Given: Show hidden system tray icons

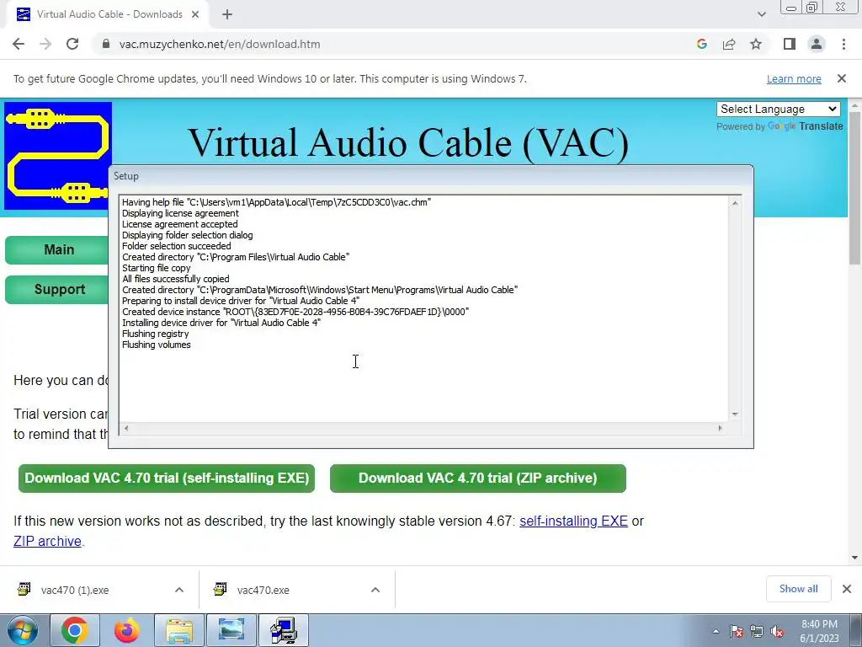Looking at the screenshot, I should (716, 631).
